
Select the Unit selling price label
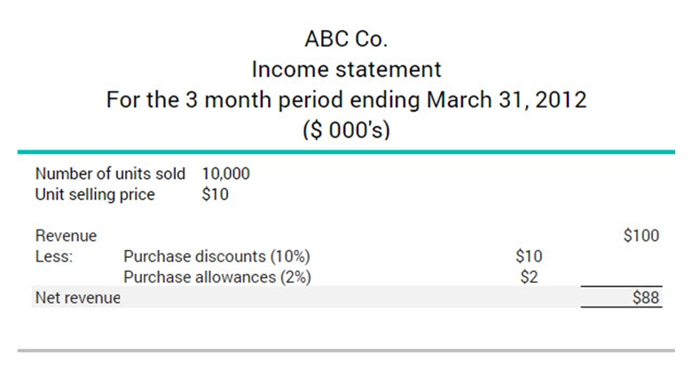point(95,194)
